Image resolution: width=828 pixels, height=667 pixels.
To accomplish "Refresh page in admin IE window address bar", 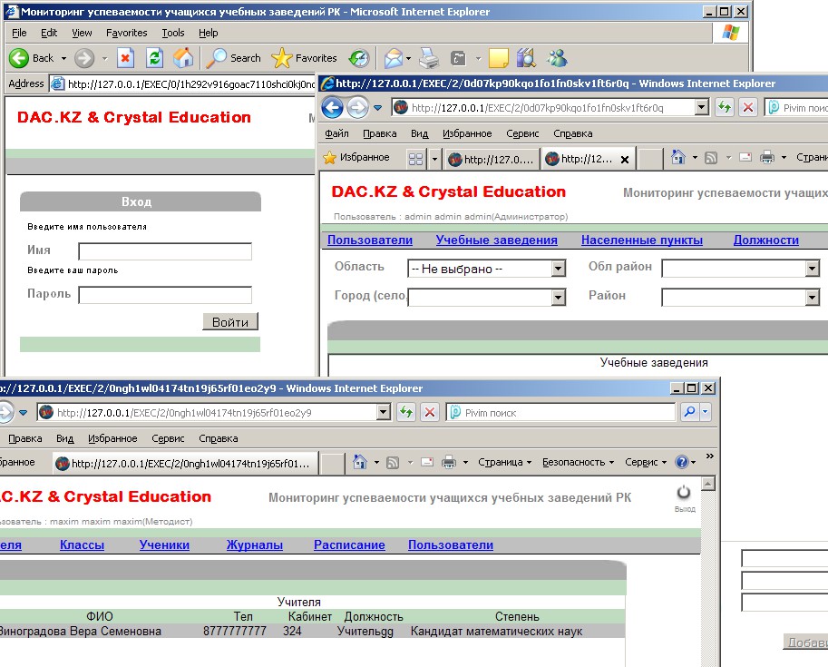I will coord(725,108).
